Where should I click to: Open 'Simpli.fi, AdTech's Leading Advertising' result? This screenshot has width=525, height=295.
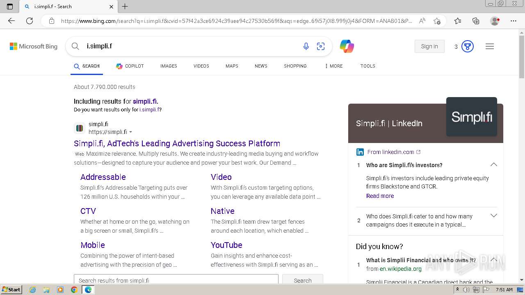click(177, 143)
